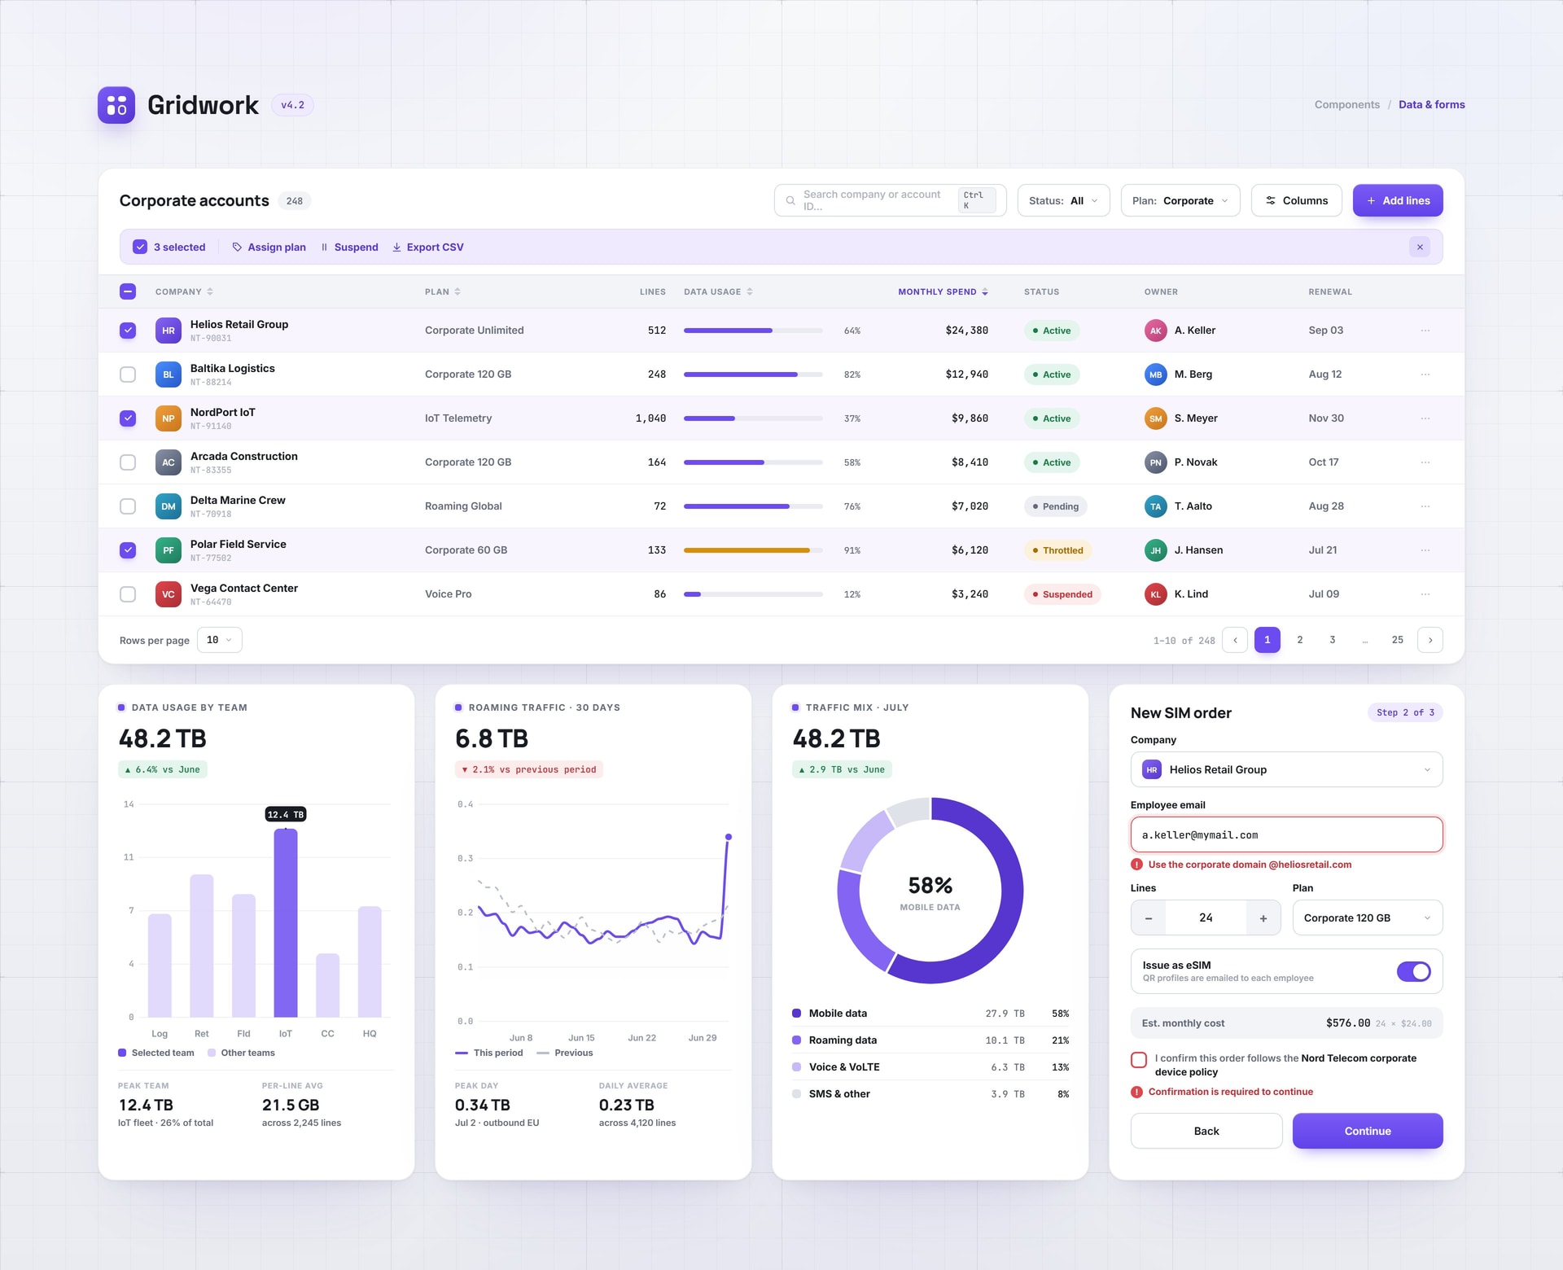Image resolution: width=1563 pixels, height=1270 pixels.
Task: Click the HR avatar for Helios Retail Group
Action: [x=169, y=331]
